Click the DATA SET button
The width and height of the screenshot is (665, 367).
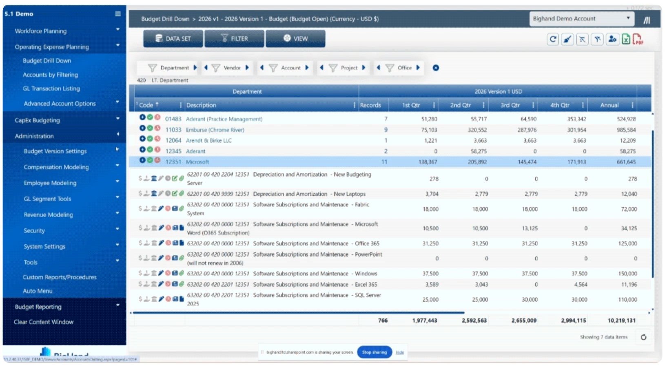click(x=173, y=39)
